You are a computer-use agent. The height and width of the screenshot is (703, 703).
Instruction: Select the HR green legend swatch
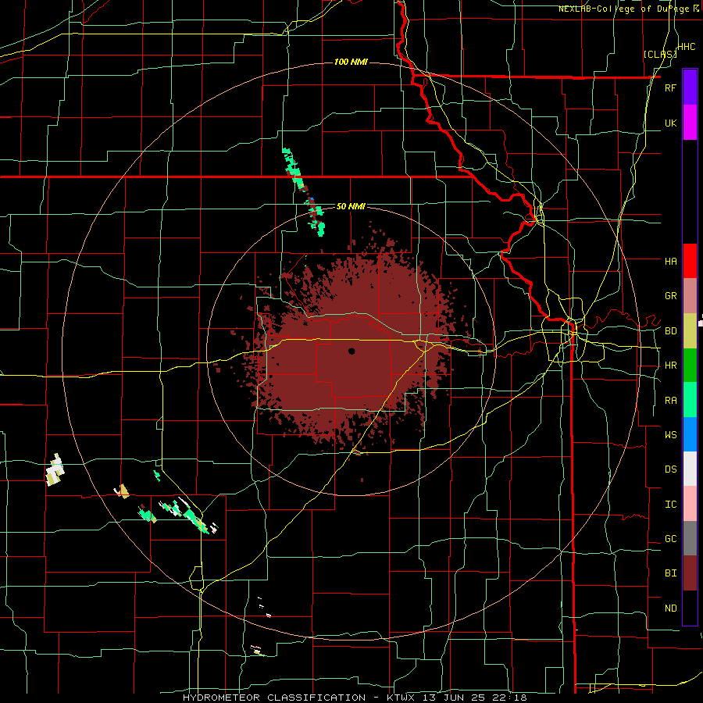coord(690,366)
